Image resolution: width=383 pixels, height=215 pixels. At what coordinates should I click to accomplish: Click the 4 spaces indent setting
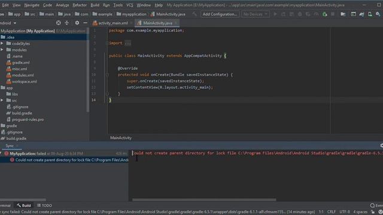[360, 212]
